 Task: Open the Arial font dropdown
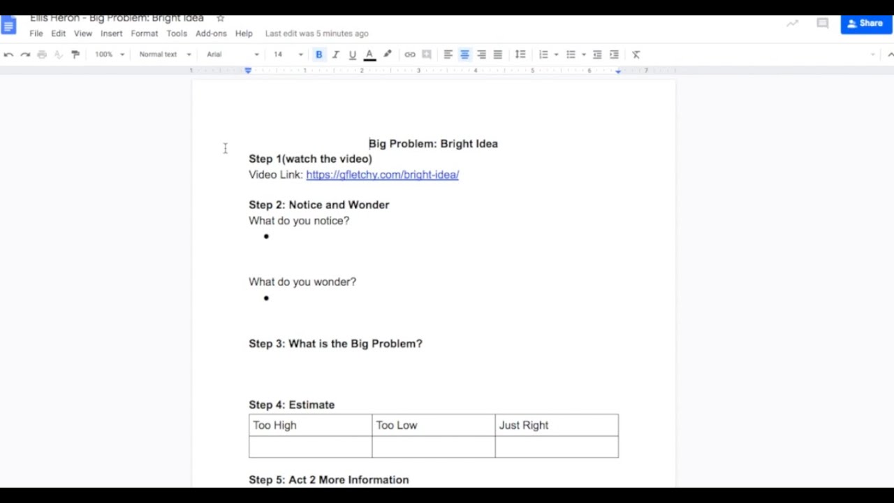(233, 54)
